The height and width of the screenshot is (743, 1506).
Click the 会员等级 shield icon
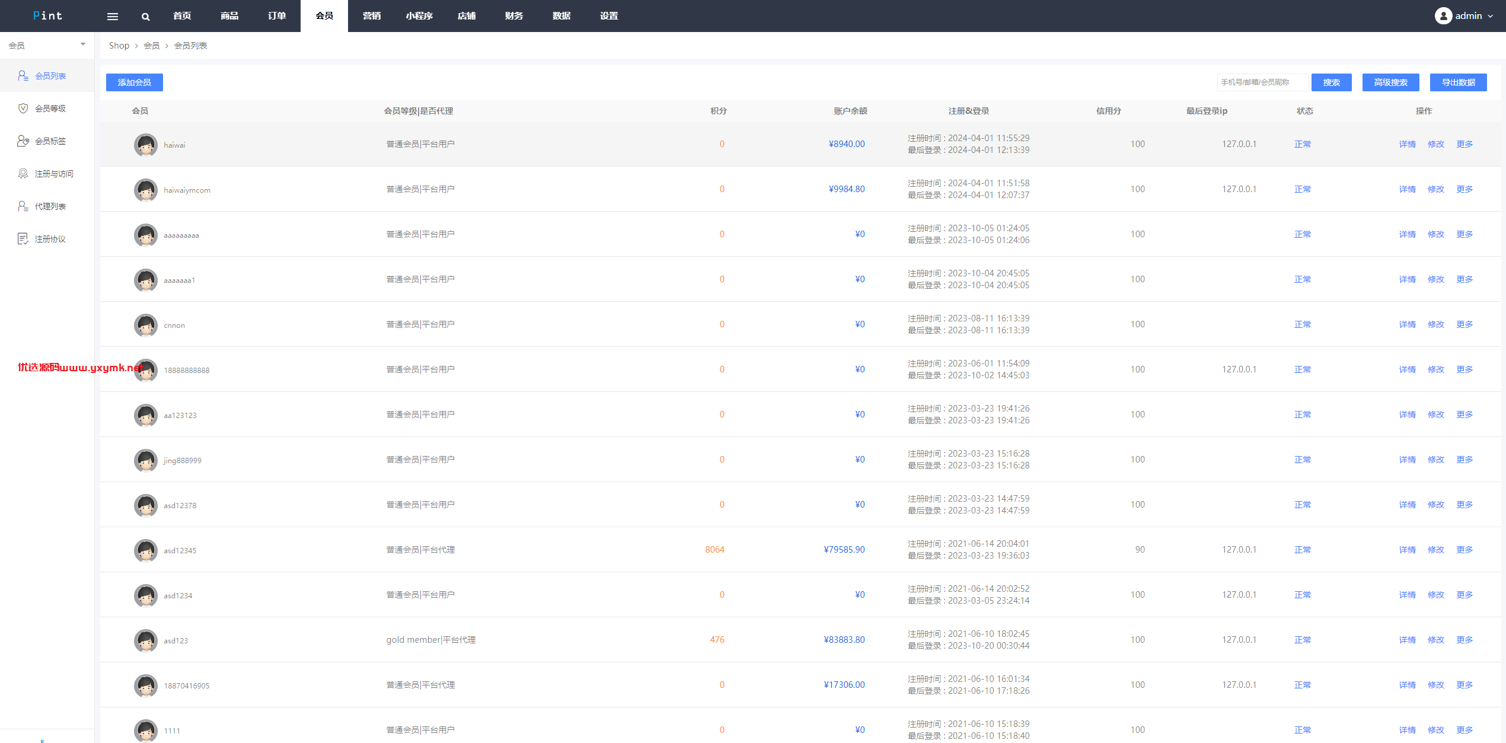point(23,108)
